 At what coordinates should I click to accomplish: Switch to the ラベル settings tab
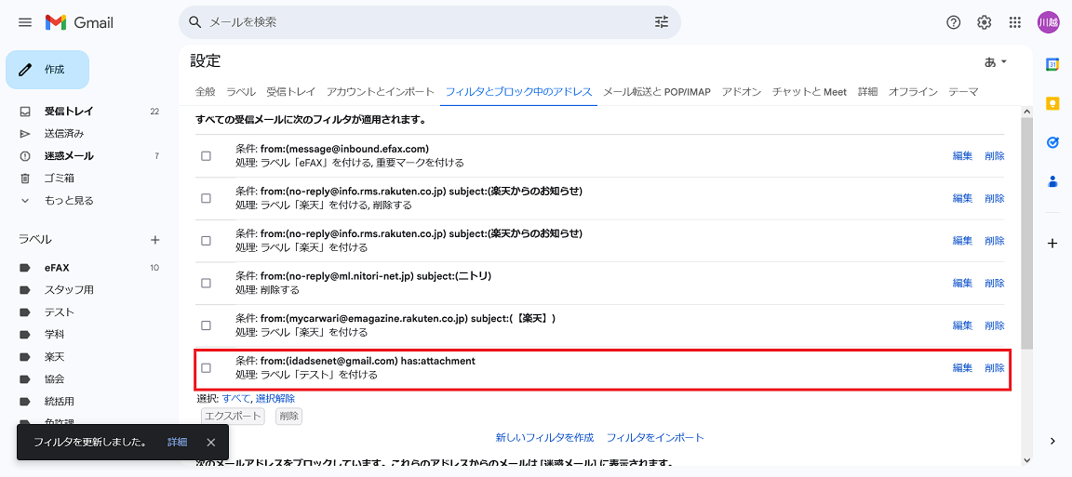point(240,92)
